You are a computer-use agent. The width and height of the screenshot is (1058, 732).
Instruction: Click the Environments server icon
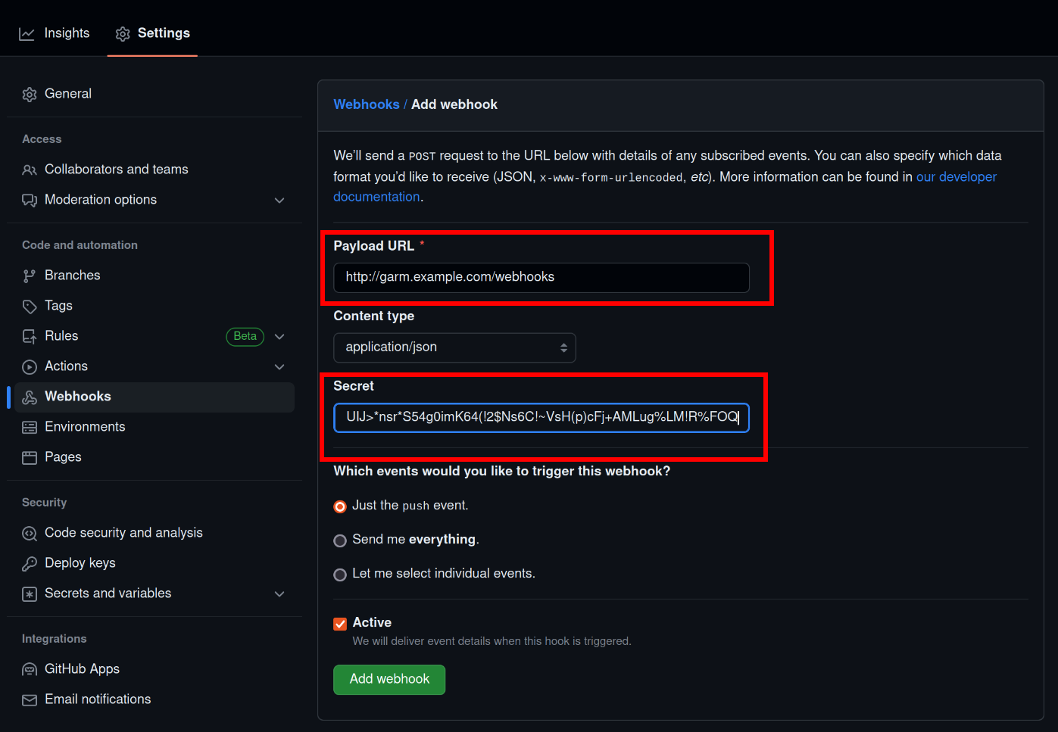pyautogui.click(x=30, y=428)
